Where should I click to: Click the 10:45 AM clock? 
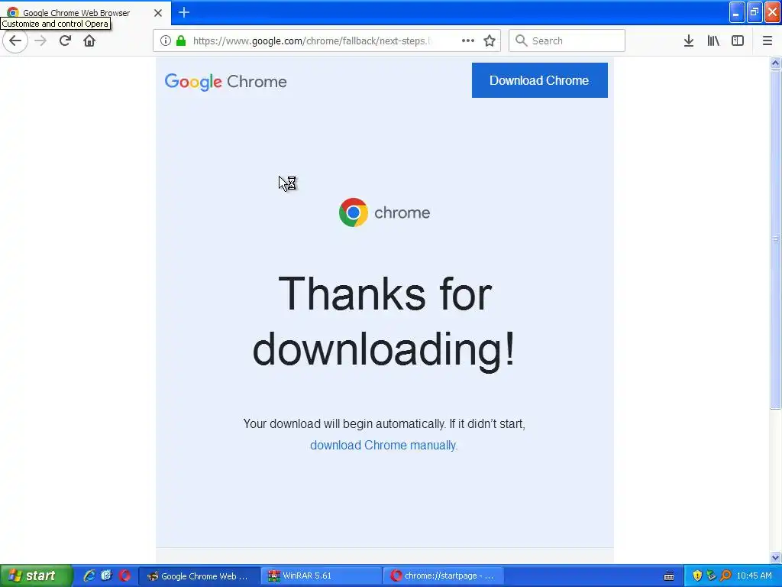click(754, 576)
